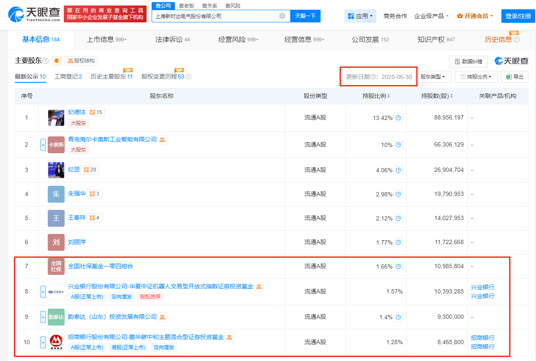Open the 企业级产品 dropdown
Image resolution: width=536 pixels, height=361 pixels.
pyautogui.click(x=432, y=16)
